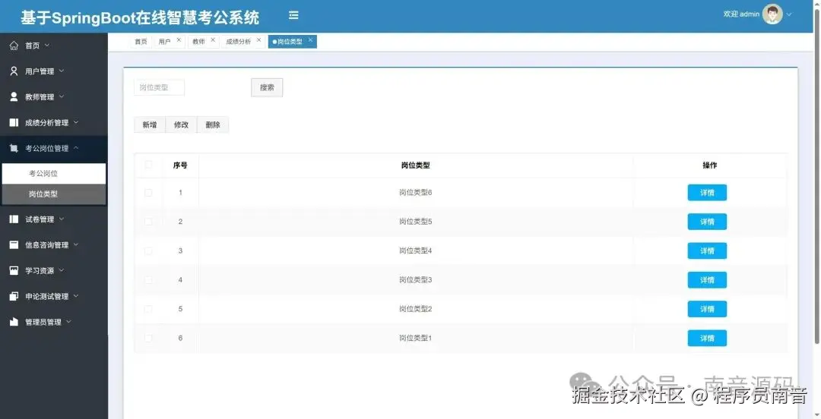Open 考公岗位 submenu item
Screen dimensions: 821x419
click(x=54, y=173)
